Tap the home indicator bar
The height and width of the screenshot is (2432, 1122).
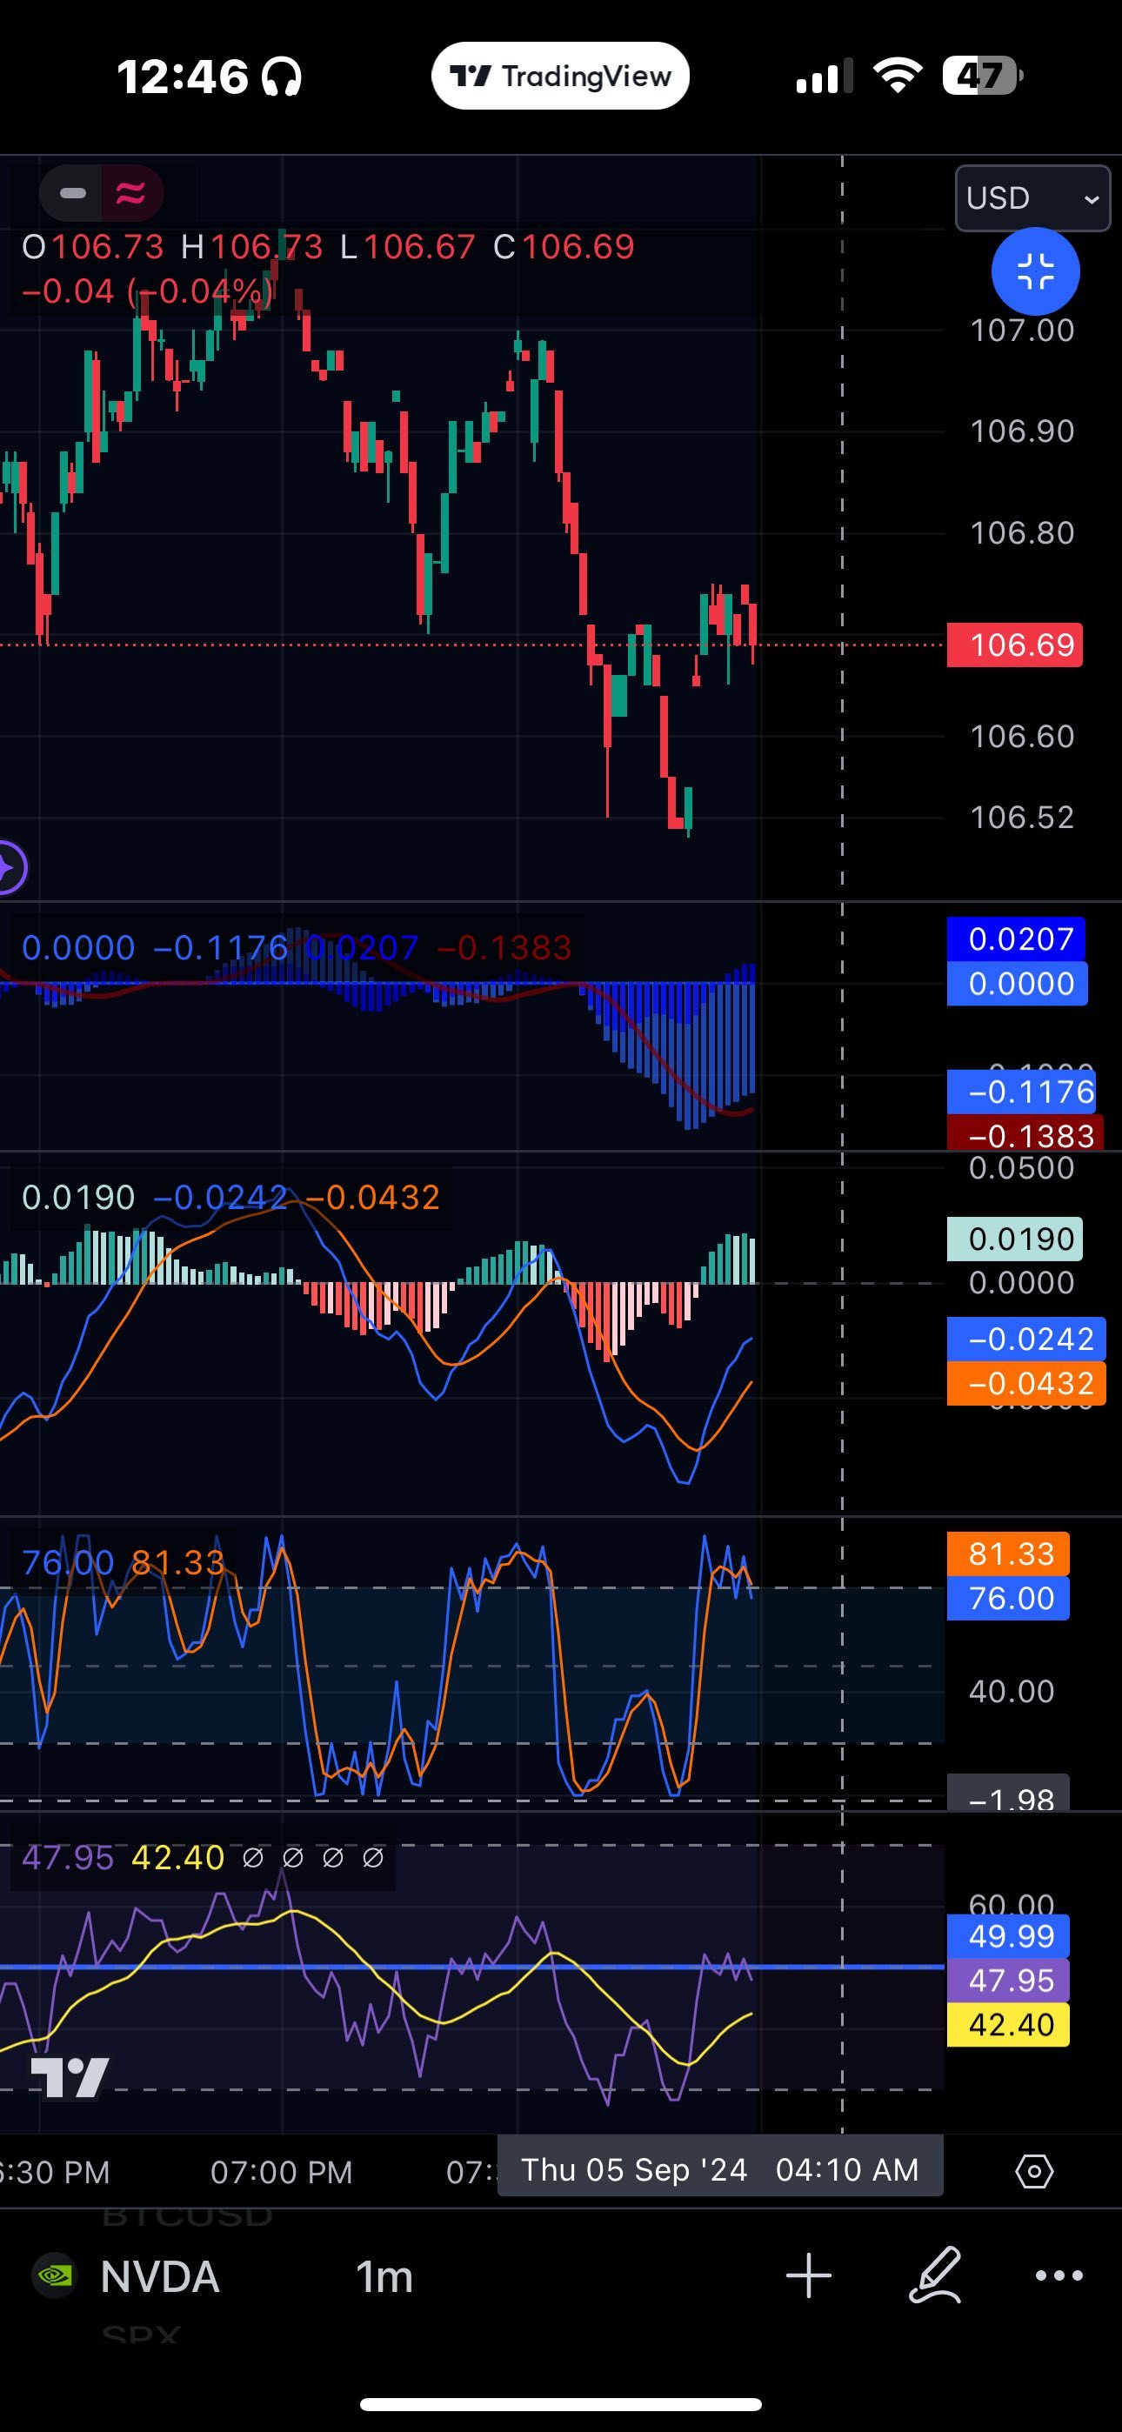tap(561, 2403)
